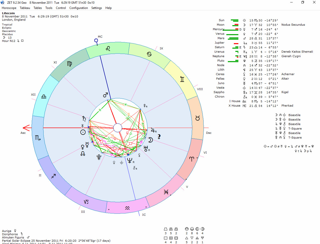Click the Jupiter label in planet table
This screenshot has width=320, height=244.
tap(219, 43)
